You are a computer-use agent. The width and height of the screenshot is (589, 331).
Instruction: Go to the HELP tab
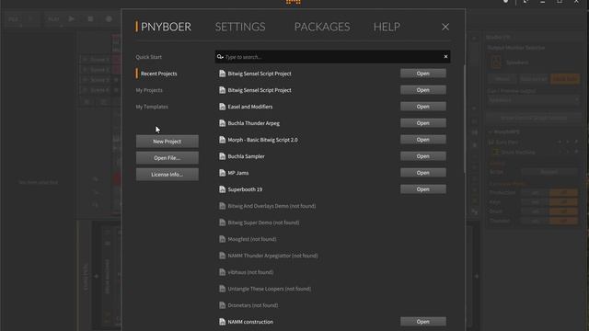click(387, 27)
